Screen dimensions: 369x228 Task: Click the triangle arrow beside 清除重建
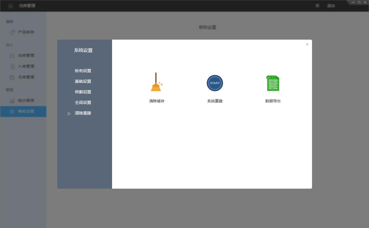[x=69, y=113]
